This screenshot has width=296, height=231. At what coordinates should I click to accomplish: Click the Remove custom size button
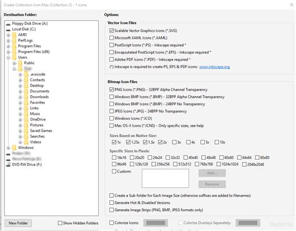[212, 184]
